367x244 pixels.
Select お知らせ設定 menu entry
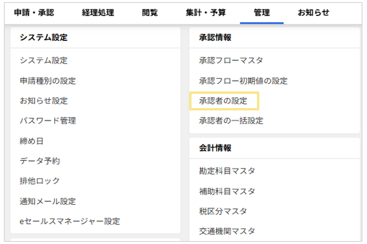pos(43,101)
